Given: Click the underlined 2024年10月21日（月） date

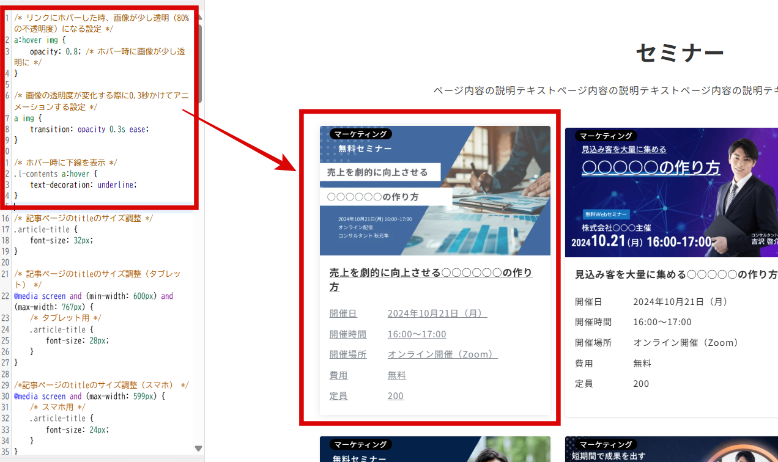Looking at the screenshot, I should 437,313.
